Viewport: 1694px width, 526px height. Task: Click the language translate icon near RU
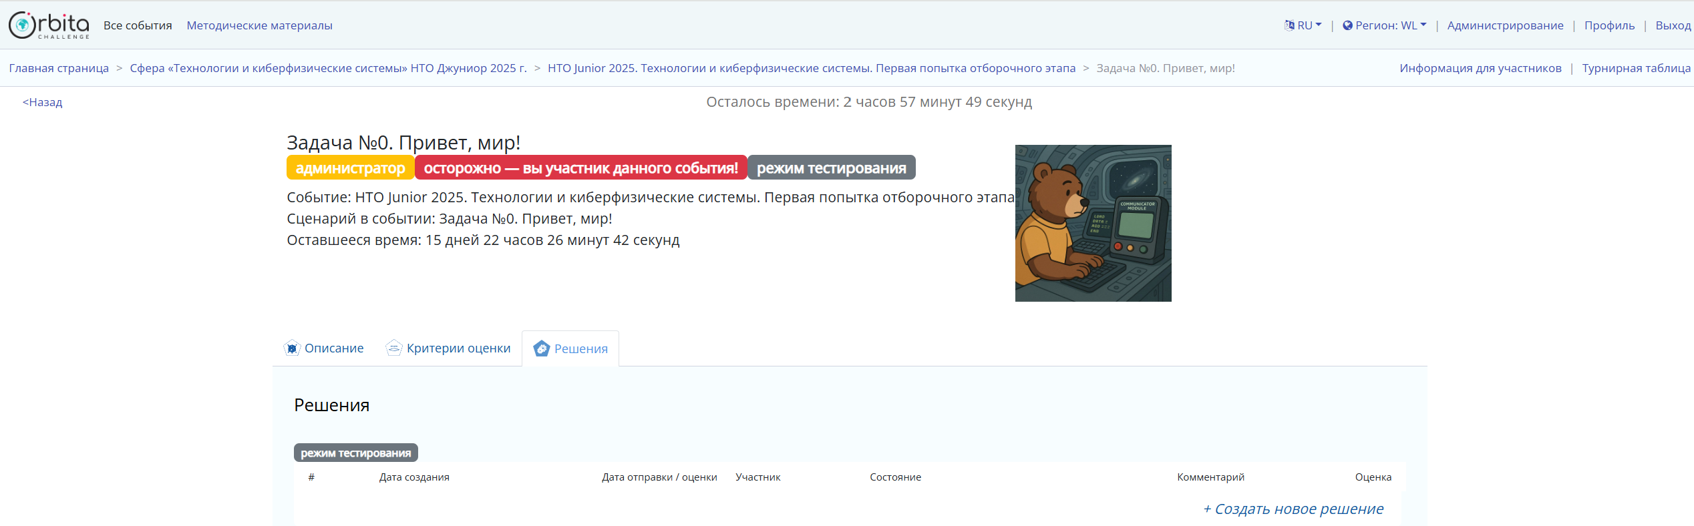pyautogui.click(x=1289, y=25)
